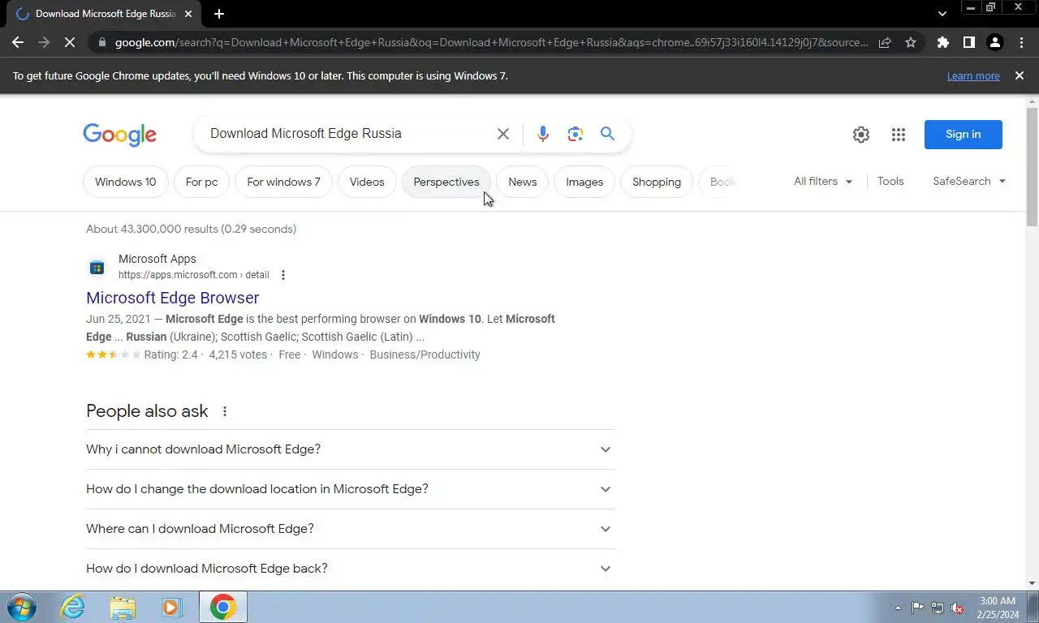Click the Microsoft Apps site favicon
This screenshot has width=1039, height=623.
(97, 267)
